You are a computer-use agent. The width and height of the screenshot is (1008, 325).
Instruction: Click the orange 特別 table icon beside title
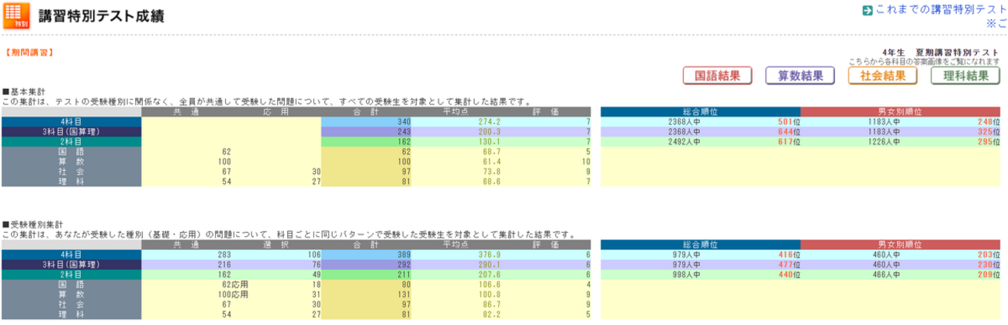coord(17,15)
